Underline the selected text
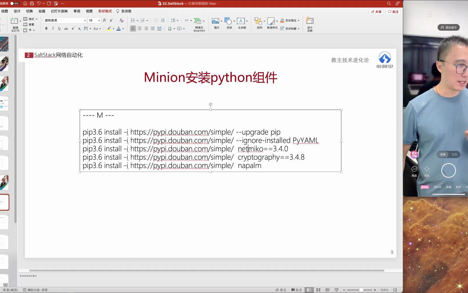468x293 pixels. pyautogui.click(x=59, y=29)
